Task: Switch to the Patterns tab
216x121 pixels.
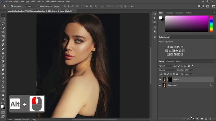Action: pos(189,13)
